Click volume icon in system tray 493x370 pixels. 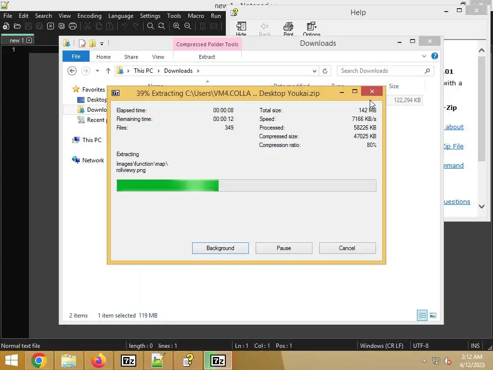[x=447, y=361]
